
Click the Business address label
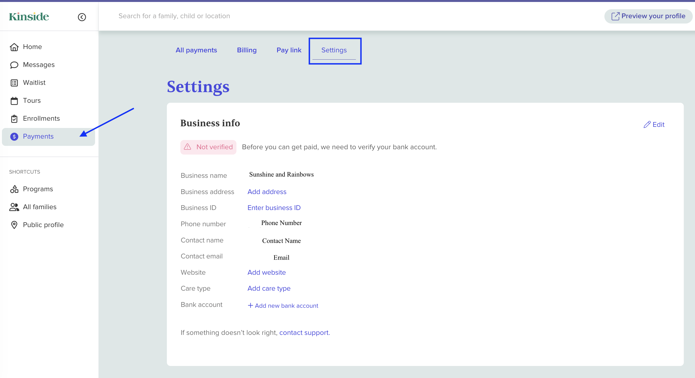[x=207, y=192]
